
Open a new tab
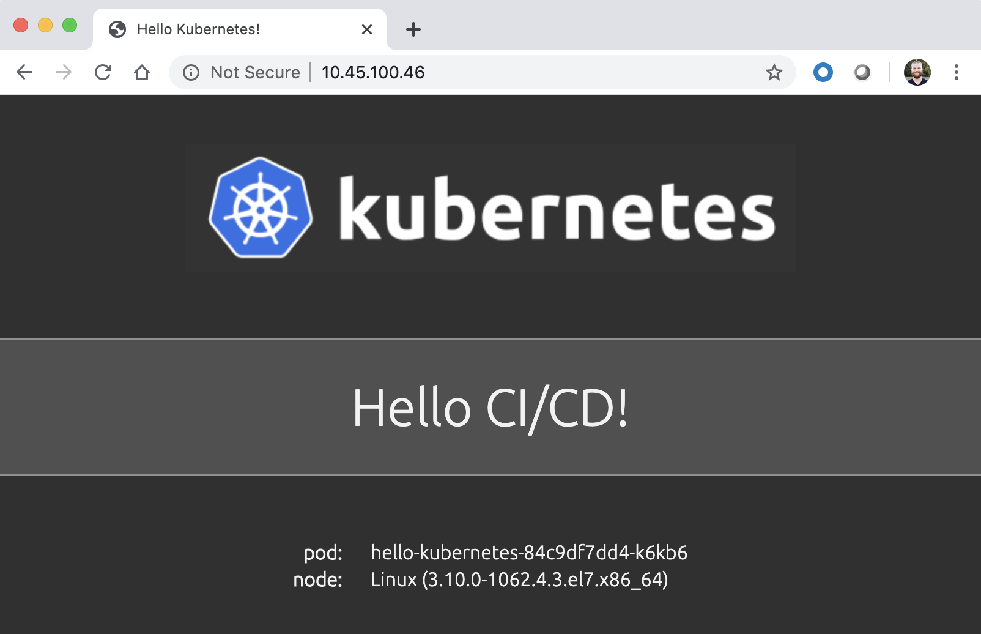coord(413,29)
